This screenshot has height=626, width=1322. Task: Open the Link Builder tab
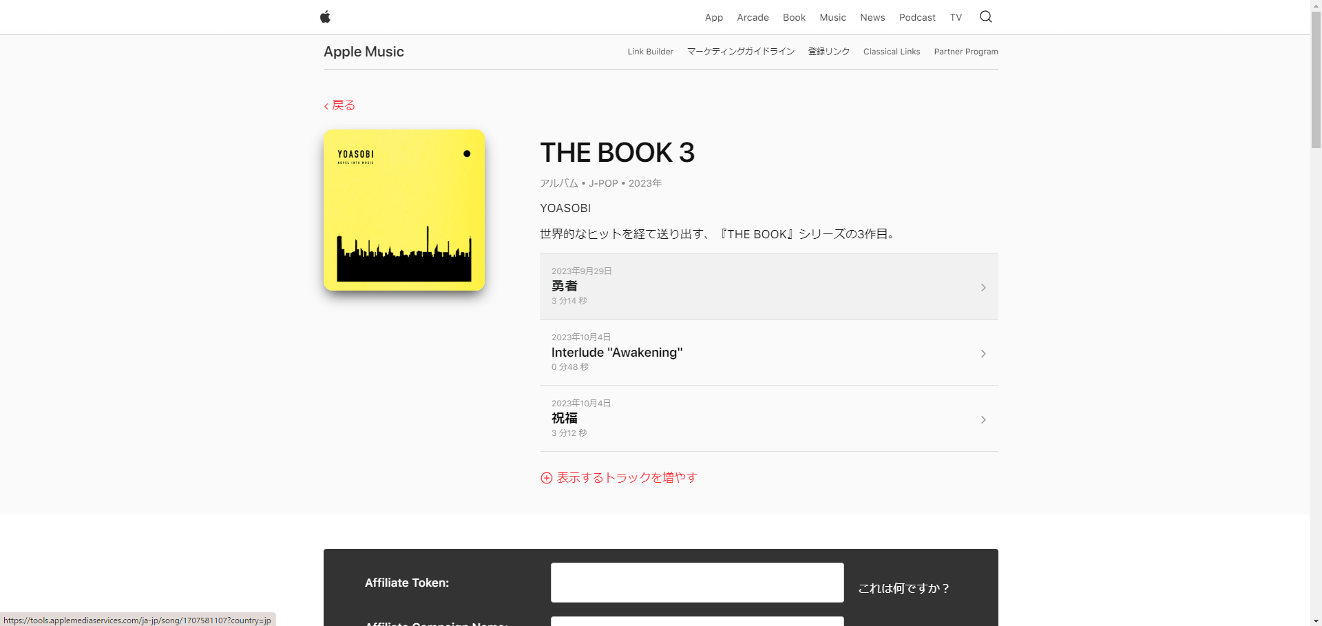coord(650,52)
